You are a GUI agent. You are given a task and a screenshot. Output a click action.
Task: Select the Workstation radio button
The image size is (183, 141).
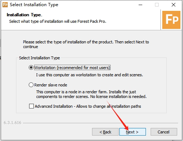[x=31, y=68]
